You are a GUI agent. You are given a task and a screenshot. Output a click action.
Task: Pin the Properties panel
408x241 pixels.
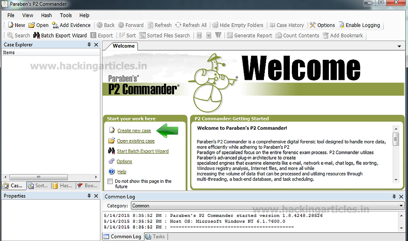pos(89,196)
